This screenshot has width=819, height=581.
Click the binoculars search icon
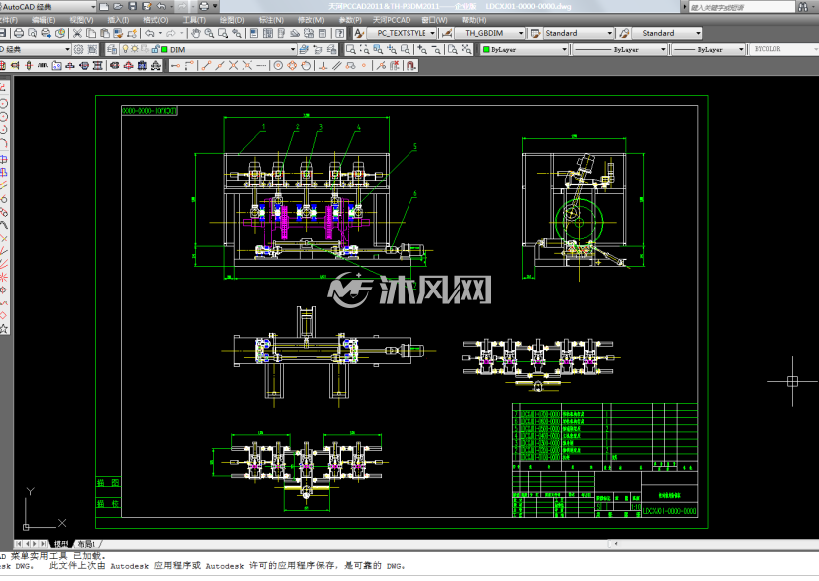pos(803,7)
